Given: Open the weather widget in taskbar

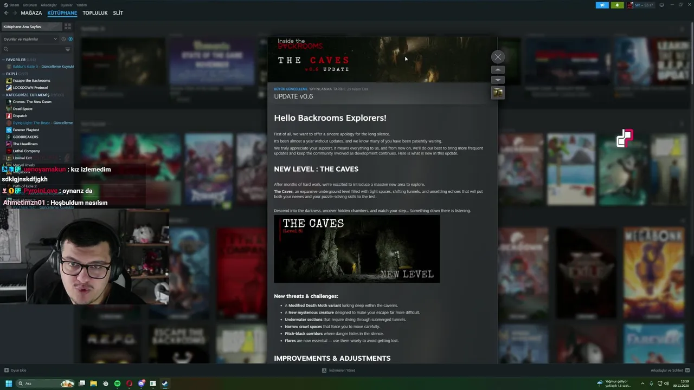Looking at the screenshot, I should (614, 383).
